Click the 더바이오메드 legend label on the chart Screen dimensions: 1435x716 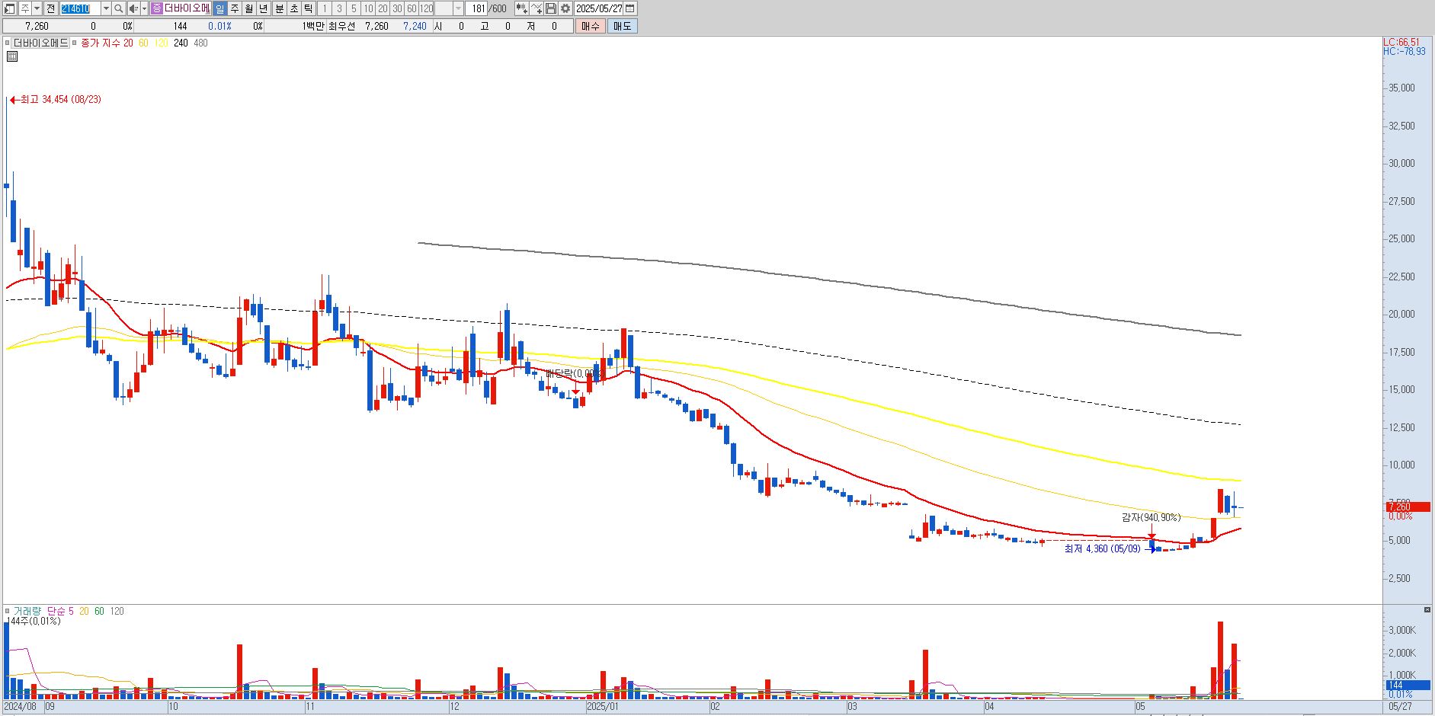[x=41, y=43]
